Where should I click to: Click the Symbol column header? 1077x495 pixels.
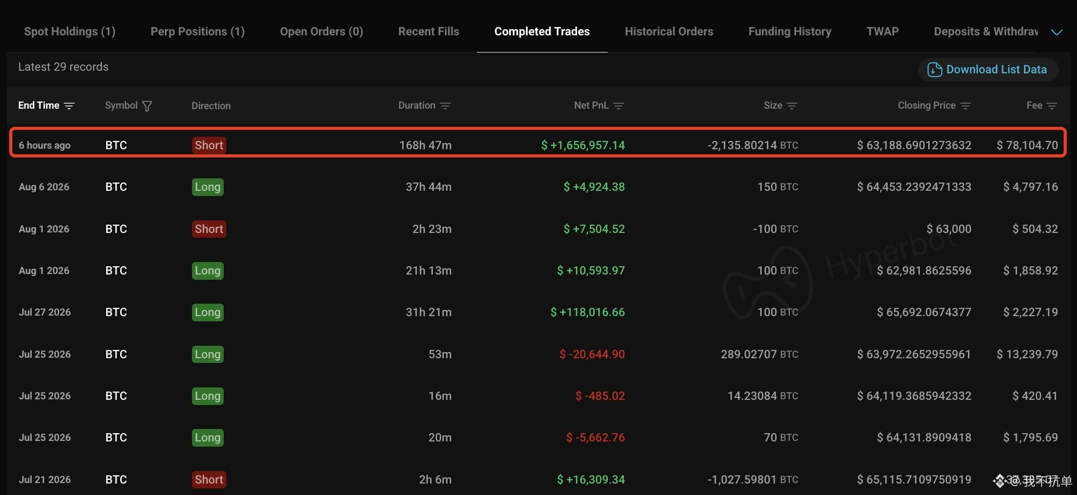[x=121, y=106]
